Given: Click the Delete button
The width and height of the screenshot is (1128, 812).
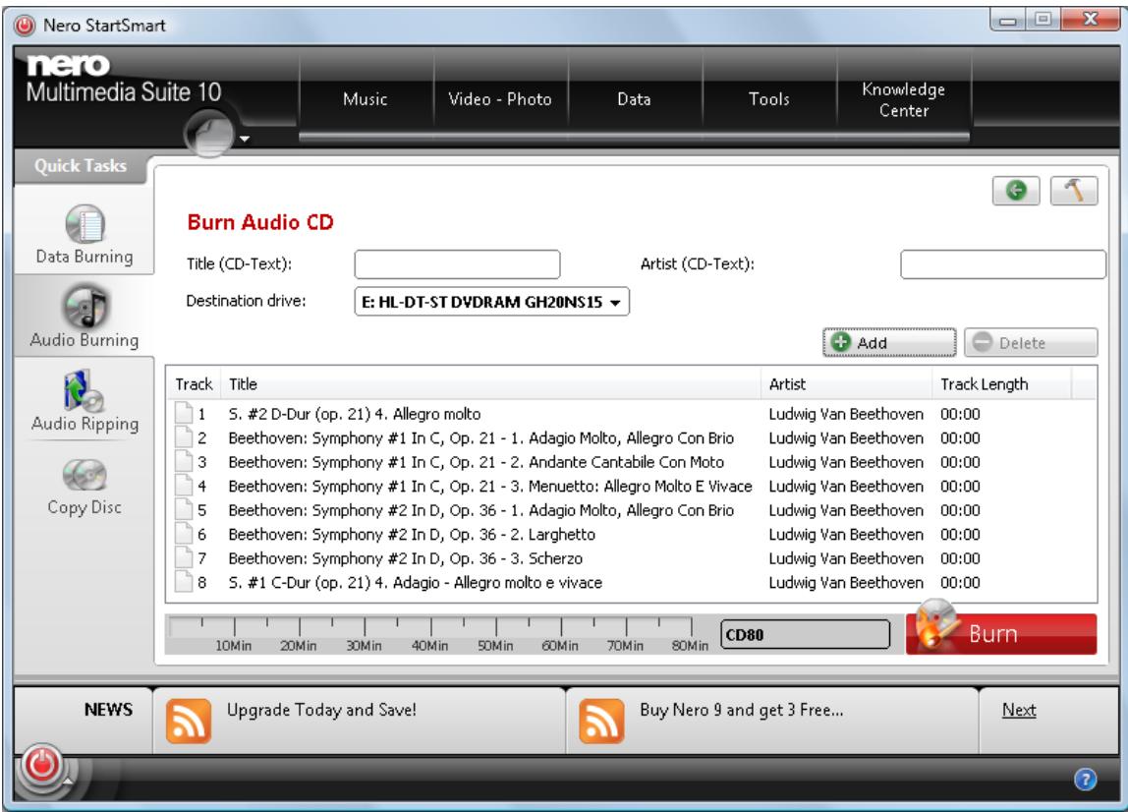Looking at the screenshot, I should [1031, 343].
